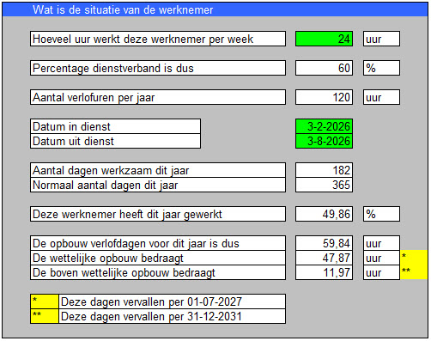Click the yellow single-asterisk cell beside 47,87 uur

point(414,258)
